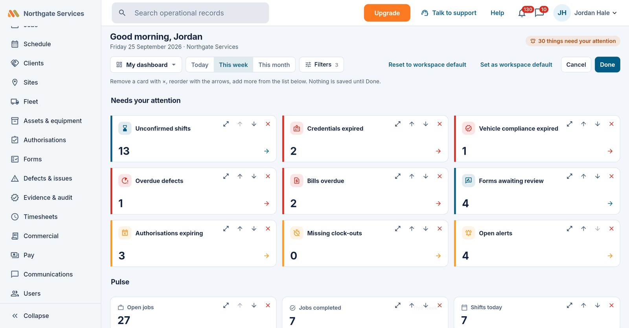Remove the Shifts today card
The width and height of the screenshot is (629, 328).
[611, 305]
